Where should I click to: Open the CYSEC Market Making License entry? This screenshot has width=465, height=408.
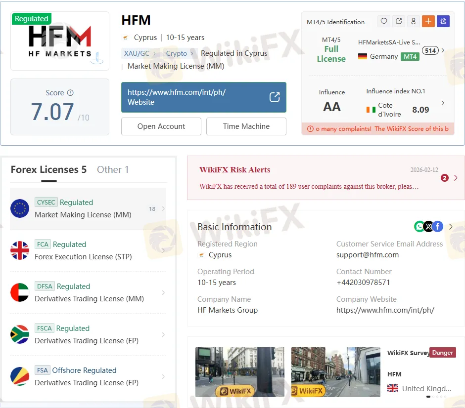88,208
